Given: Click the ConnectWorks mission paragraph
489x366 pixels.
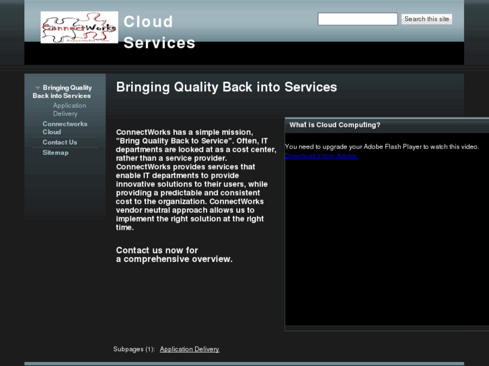Looking at the screenshot, I should [196, 180].
